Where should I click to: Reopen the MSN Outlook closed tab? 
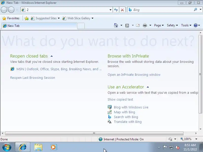pyautogui.click(x=59, y=69)
